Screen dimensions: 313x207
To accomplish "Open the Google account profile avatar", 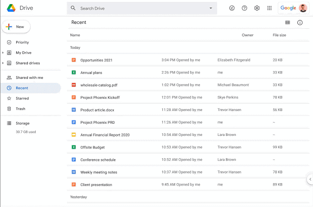I will point(303,8).
